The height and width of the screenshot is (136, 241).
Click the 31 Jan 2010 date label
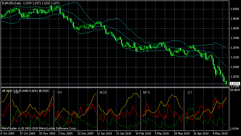(124, 134)
